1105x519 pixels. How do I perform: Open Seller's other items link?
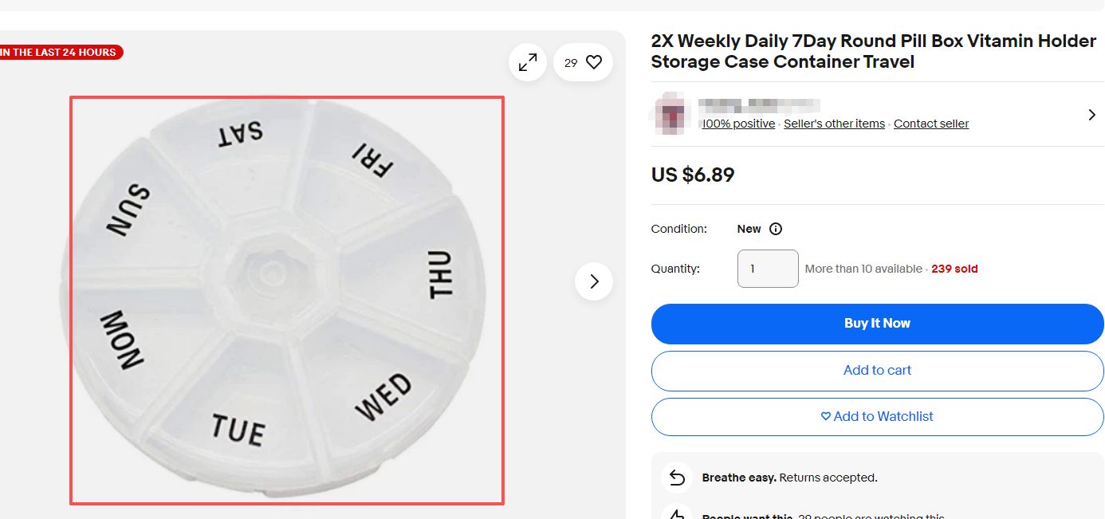pos(834,124)
